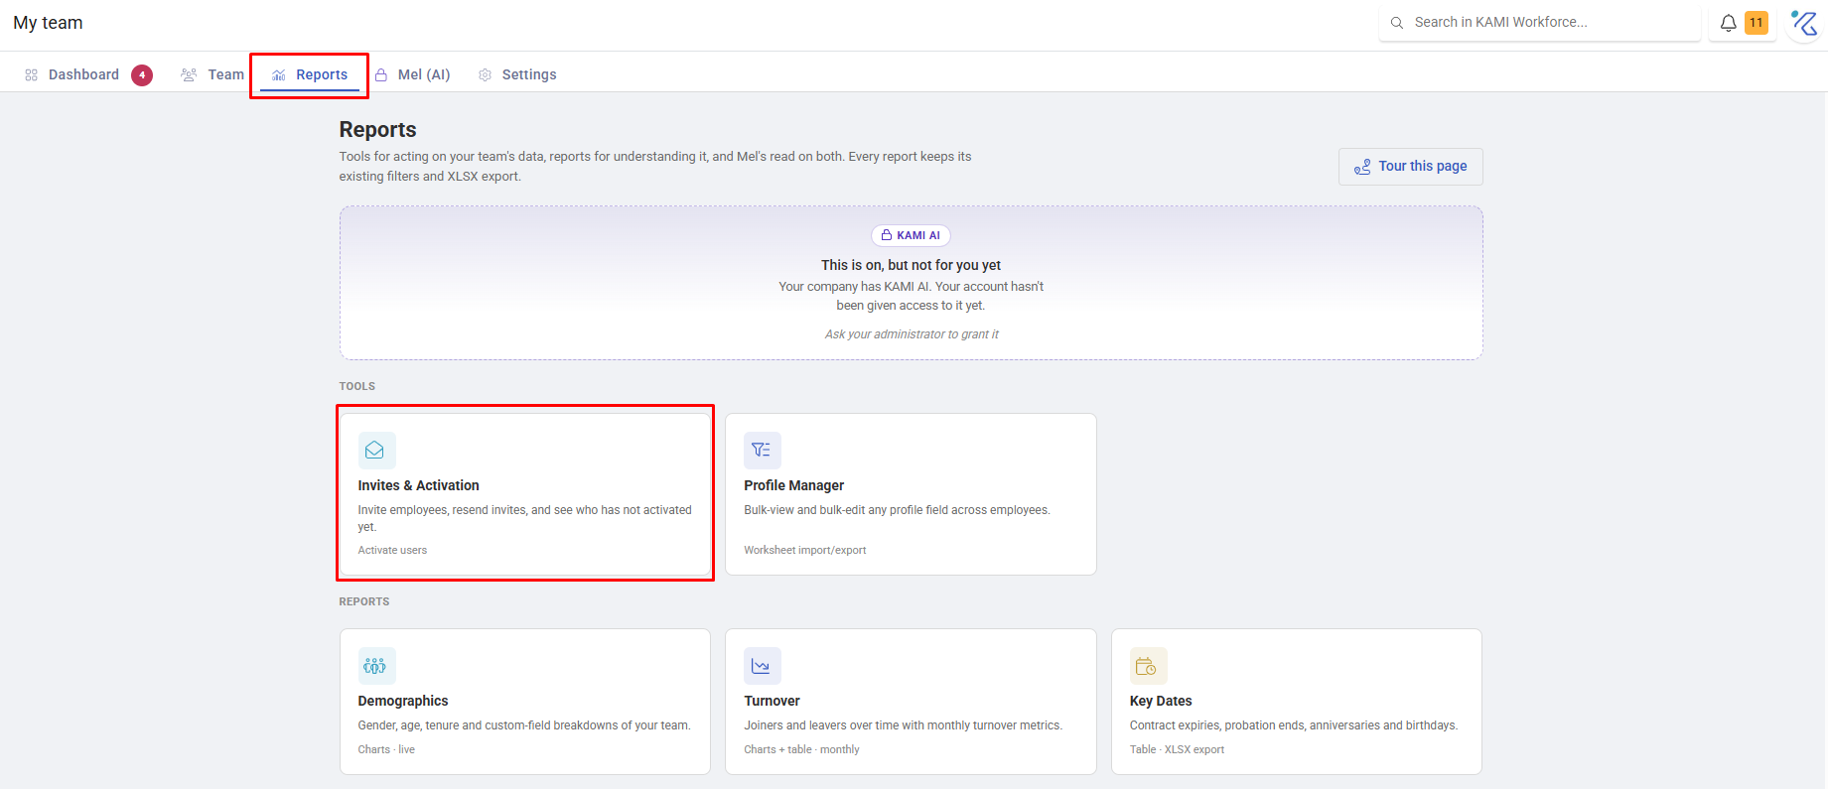Click the Profile Manager filter icon
Image resolution: width=1828 pixels, height=789 pixels.
tap(763, 451)
